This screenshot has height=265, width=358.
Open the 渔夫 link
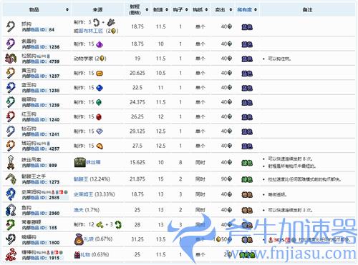[x=79, y=210]
